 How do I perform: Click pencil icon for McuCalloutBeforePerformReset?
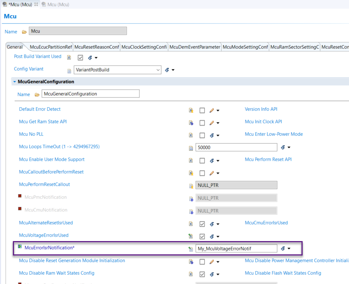212,173
